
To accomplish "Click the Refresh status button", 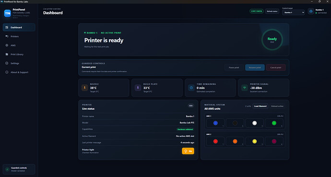I will pyautogui.click(x=272, y=11).
